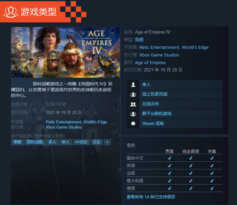Click the online co-op two-person icon
This screenshot has height=205, width=237.
[x=133, y=104]
